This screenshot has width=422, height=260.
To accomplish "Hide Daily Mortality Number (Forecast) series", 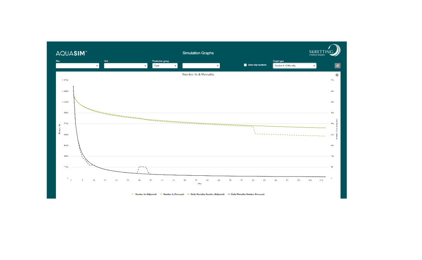I will pos(247,194).
